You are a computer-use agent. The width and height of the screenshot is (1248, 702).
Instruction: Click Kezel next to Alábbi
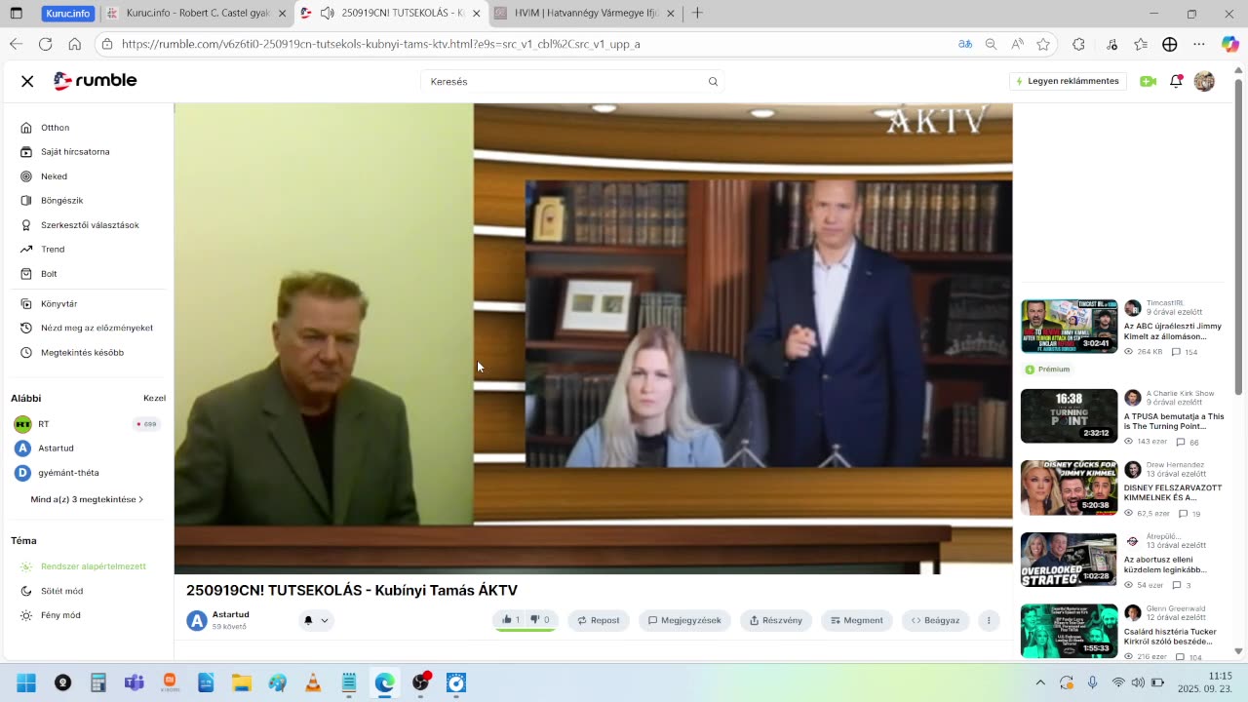154,398
